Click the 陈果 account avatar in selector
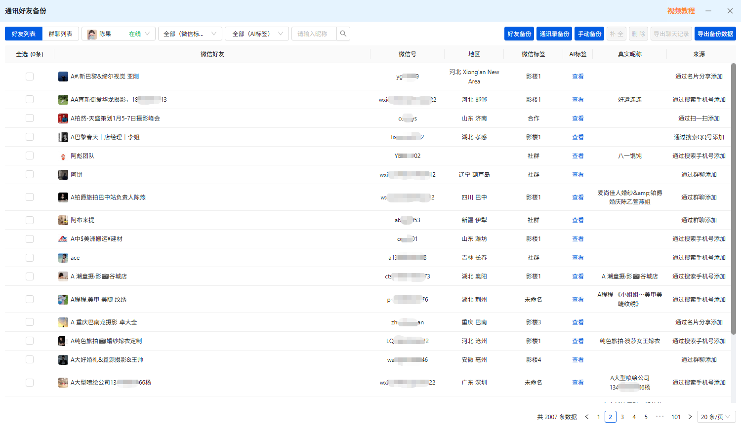 tap(92, 34)
